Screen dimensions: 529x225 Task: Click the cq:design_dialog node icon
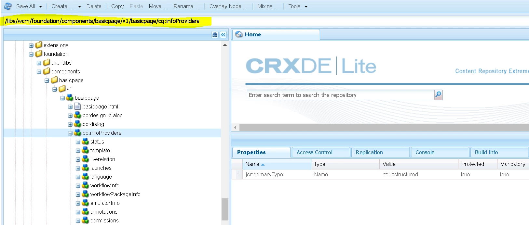(77, 115)
